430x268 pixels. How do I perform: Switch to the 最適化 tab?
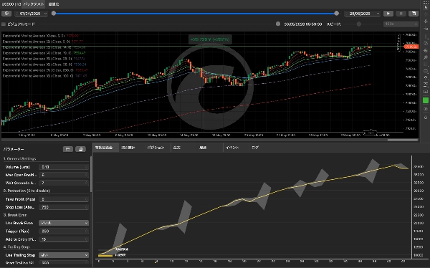54,4
